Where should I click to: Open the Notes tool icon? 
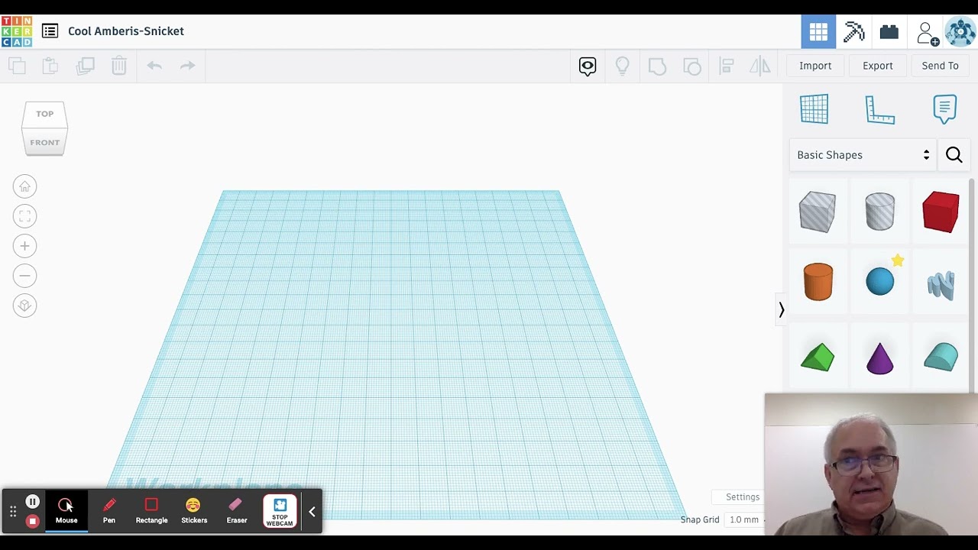click(945, 109)
